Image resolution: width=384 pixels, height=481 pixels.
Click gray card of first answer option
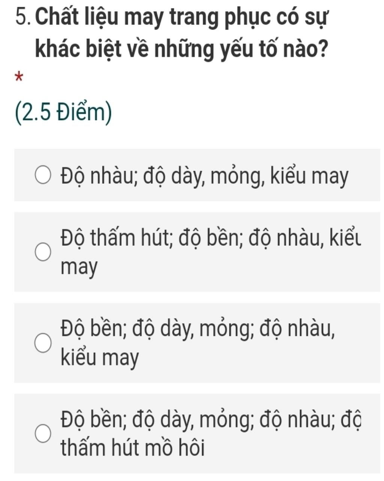pos(197,175)
